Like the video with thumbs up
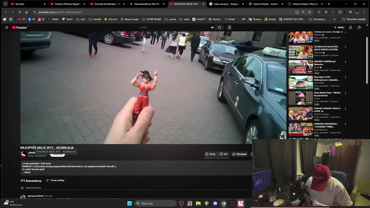 pos(210,154)
